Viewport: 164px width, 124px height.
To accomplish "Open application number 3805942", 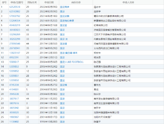I will coord(14,108).
